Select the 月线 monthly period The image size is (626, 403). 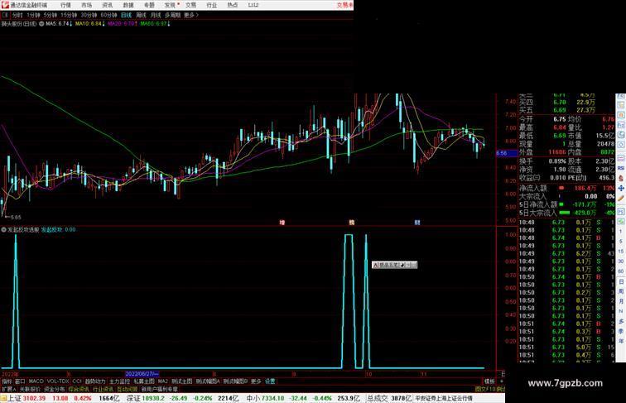click(156, 15)
